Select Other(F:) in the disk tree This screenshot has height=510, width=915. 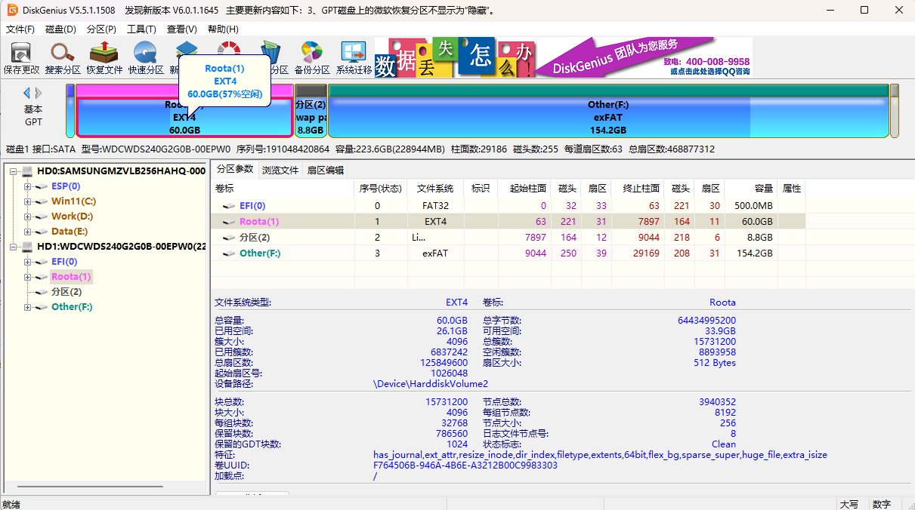[x=72, y=307]
